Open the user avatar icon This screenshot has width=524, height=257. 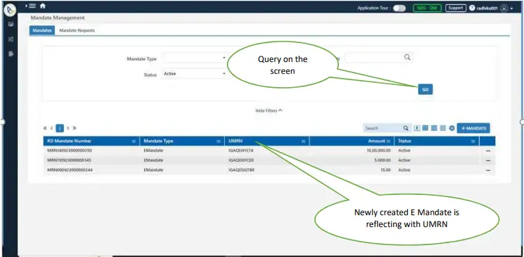point(504,8)
